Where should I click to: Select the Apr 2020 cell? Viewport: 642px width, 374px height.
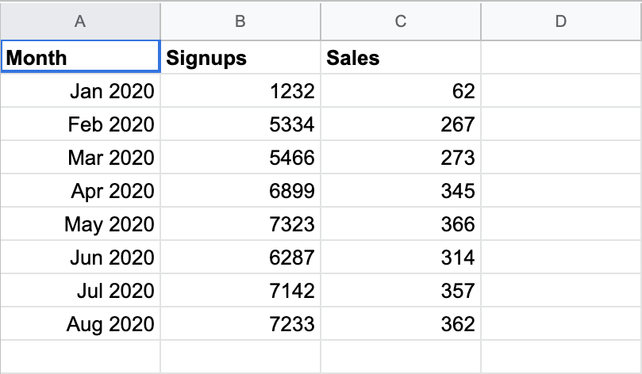(x=80, y=191)
